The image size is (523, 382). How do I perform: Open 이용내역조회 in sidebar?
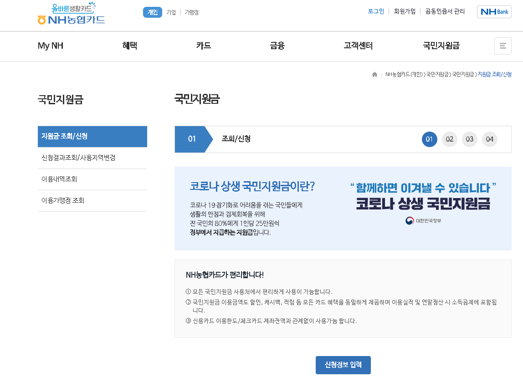point(92,179)
